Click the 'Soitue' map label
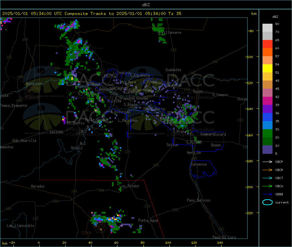 (x=172, y=145)
